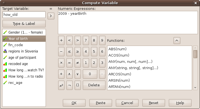Click keypad digit 1
This screenshot has width=200, height=109.
click(86, 63)
